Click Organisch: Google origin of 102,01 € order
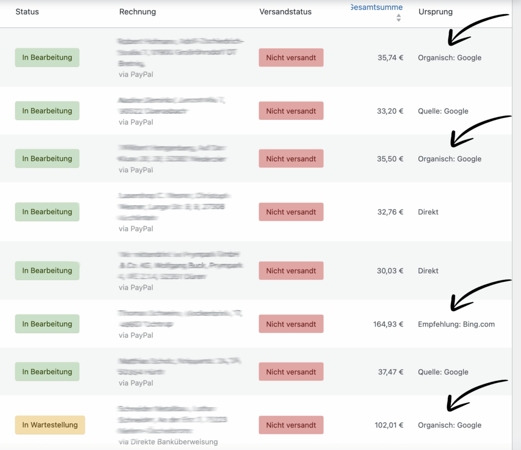 tap(450, 426)
